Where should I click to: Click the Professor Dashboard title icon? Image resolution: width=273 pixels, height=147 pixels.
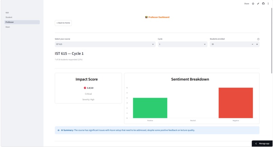(146, 17)
